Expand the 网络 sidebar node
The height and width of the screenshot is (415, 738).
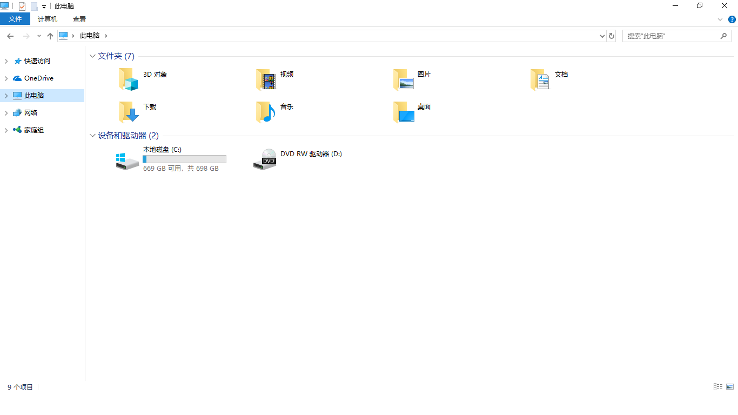click(5, 112)
